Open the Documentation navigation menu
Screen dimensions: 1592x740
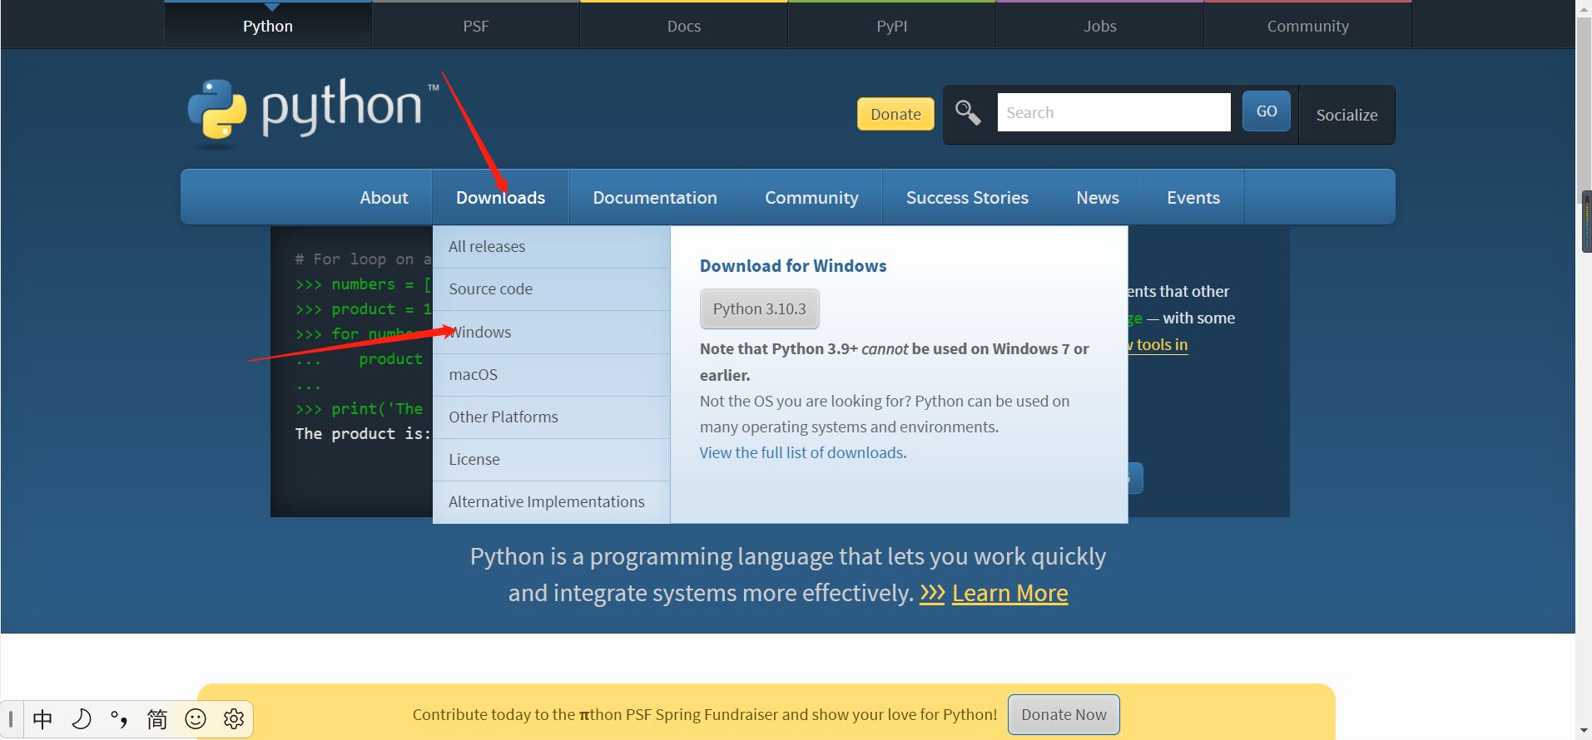click(655, 198)
